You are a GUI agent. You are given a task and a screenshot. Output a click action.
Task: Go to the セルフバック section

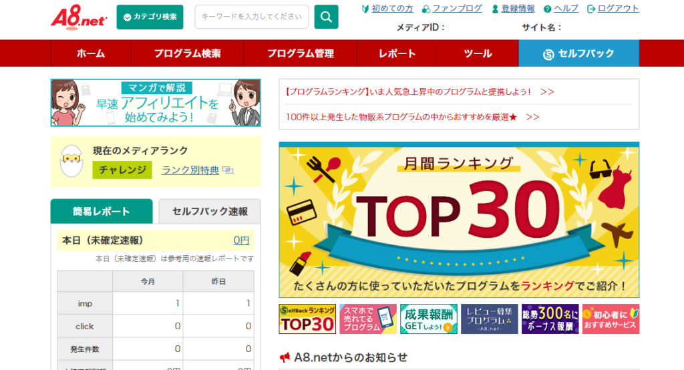coord(578,53)
